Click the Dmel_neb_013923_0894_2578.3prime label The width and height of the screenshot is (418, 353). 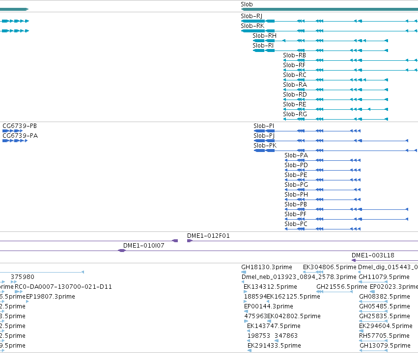click(299, 277)
